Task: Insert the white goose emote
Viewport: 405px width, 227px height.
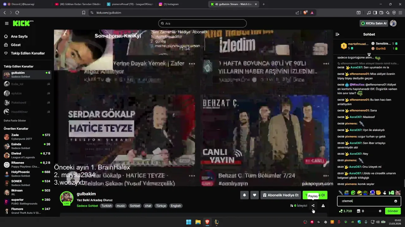Action: click(x=385, y=193)
